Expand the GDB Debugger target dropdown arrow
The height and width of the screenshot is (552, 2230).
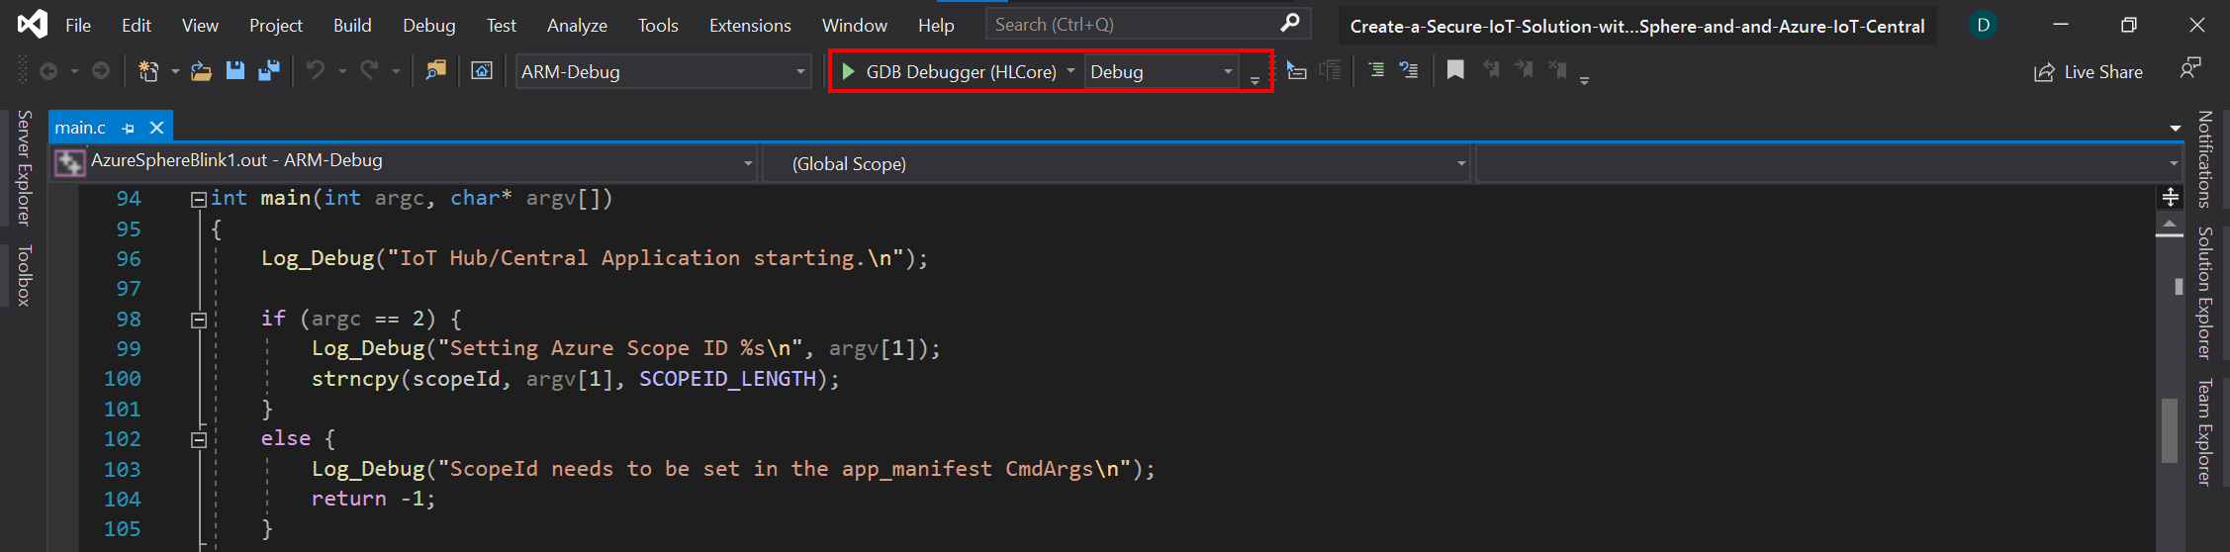pyautogui.click(x=1070, y=71)
